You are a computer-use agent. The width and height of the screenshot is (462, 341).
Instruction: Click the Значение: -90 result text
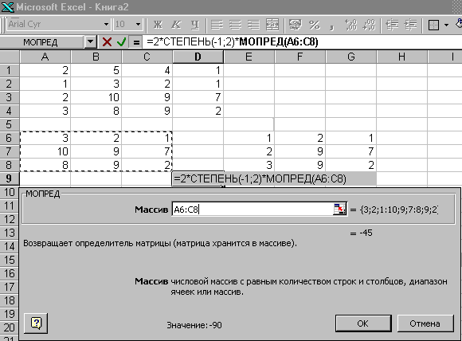194,325
